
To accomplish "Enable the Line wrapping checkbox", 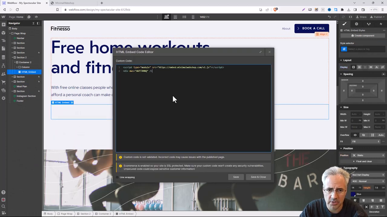I will click(x=117, y=177).
